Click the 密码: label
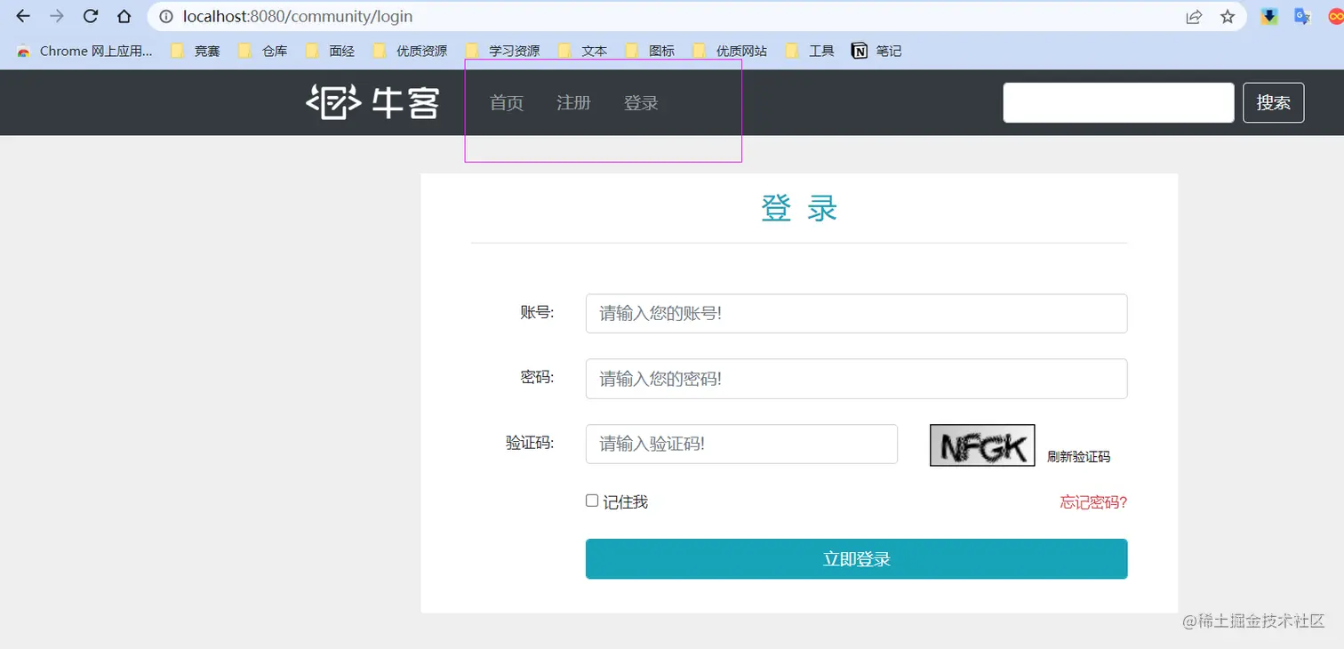The height and width of the screenshot is (649, 1344). [537, 378]
